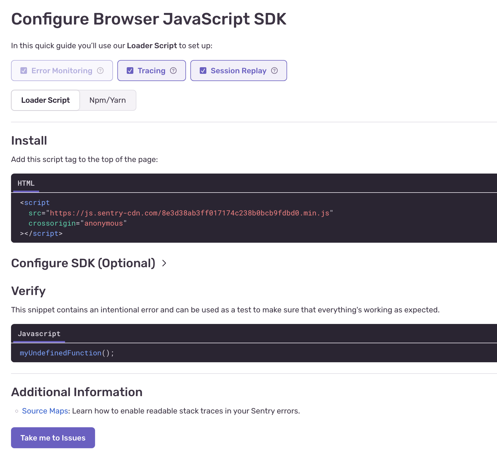Click the opening <script line

tap(35, 203)
